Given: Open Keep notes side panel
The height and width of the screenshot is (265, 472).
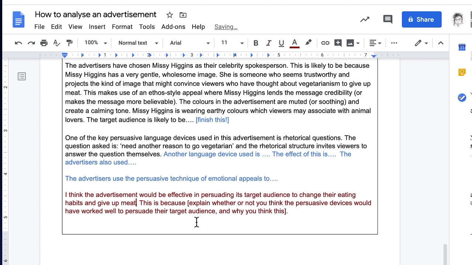Looking at the screenshot, I should tap(462, 73).
